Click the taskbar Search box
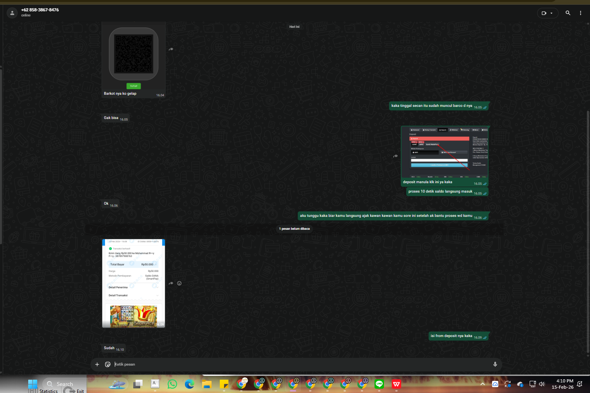590x393 pixels. 64,384
